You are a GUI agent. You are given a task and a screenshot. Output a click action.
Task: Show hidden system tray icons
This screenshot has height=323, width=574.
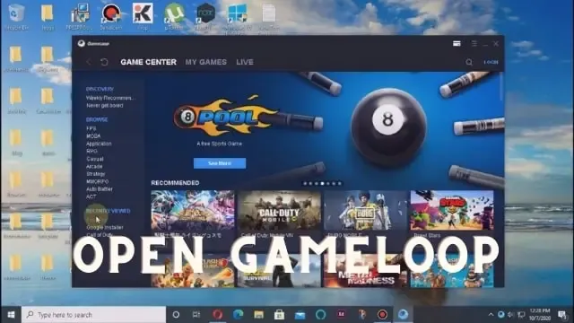click(x=491, y=315)
